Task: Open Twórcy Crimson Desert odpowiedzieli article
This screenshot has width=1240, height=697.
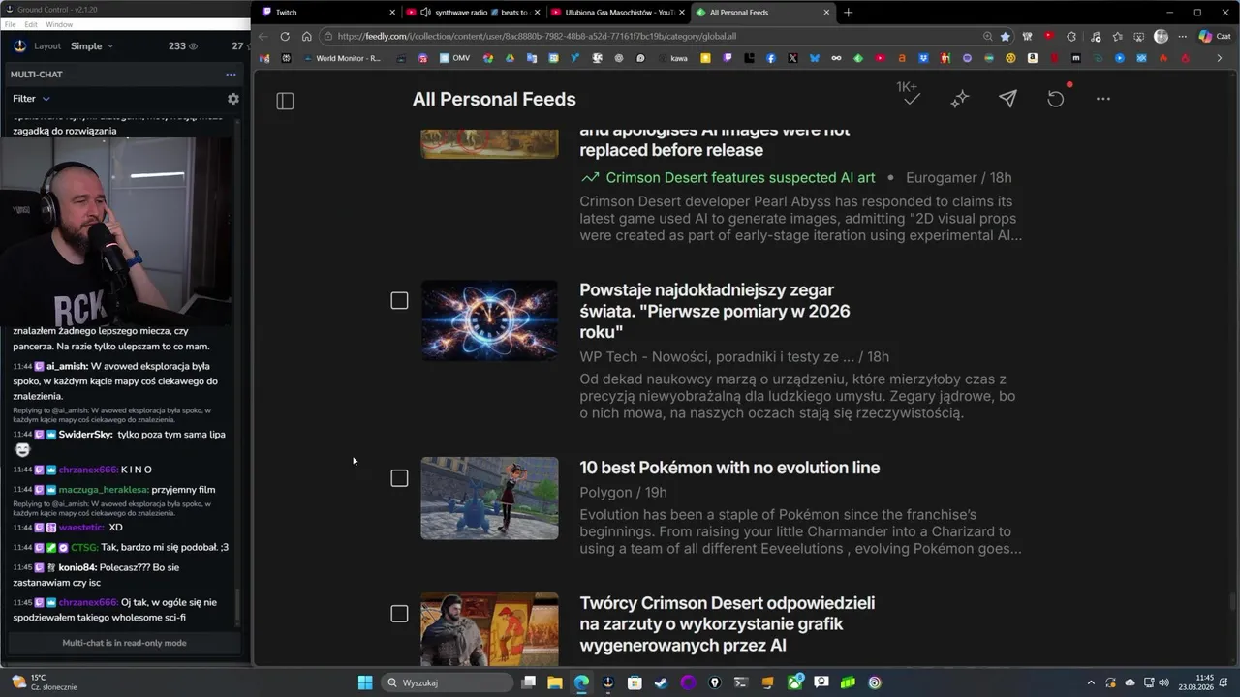Action: click(727, 624)
